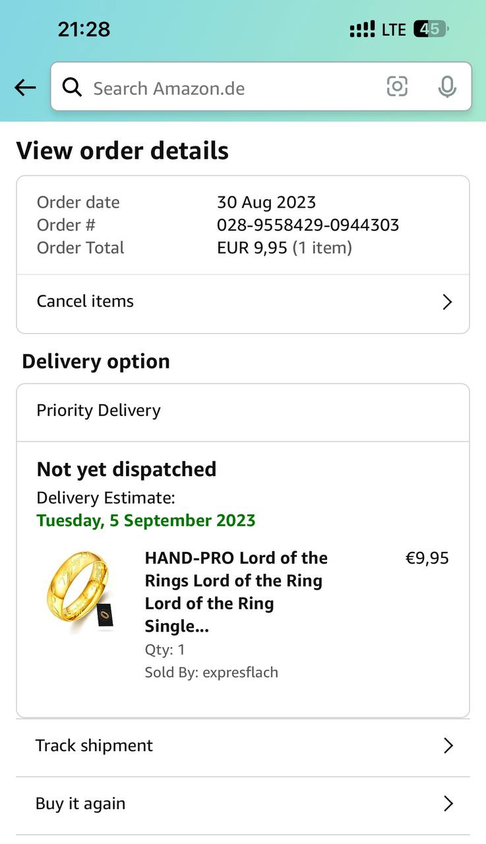Open the Track shipment chevron arrow
This screenshot has width=486, height=844.
coord(448,746)
